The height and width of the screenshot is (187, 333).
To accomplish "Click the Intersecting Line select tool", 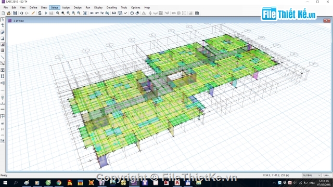I will (3, 141).
